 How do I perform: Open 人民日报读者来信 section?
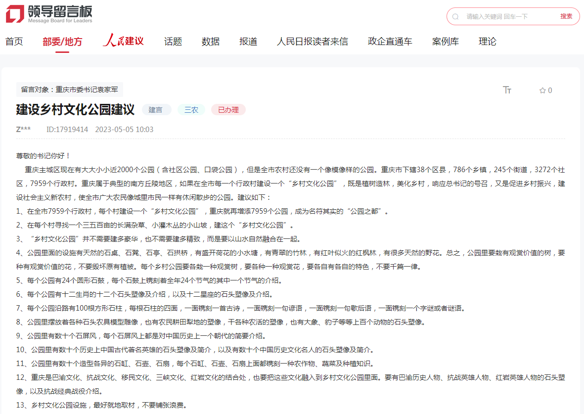click(x=312, y=42)
